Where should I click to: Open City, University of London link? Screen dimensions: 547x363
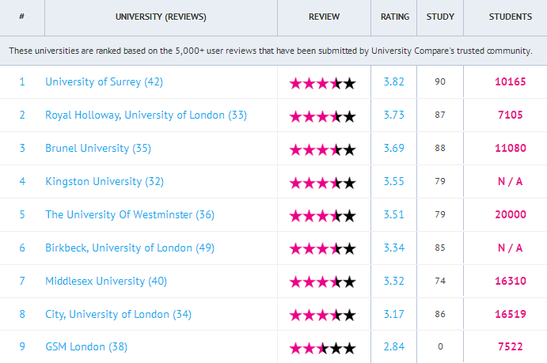[118, 314]
